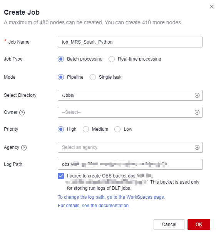Select Real-time processing job type
This screenshot has height=233, width=216.
point(112,59)
